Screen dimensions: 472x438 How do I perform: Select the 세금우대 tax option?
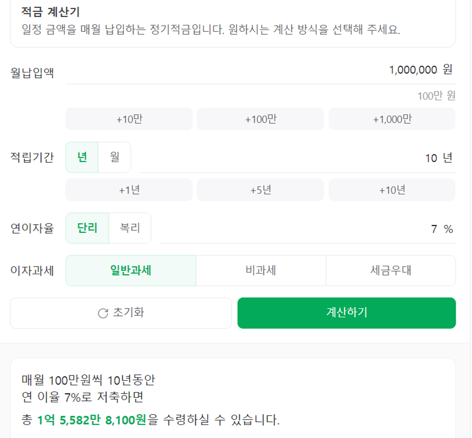point(391,270)
